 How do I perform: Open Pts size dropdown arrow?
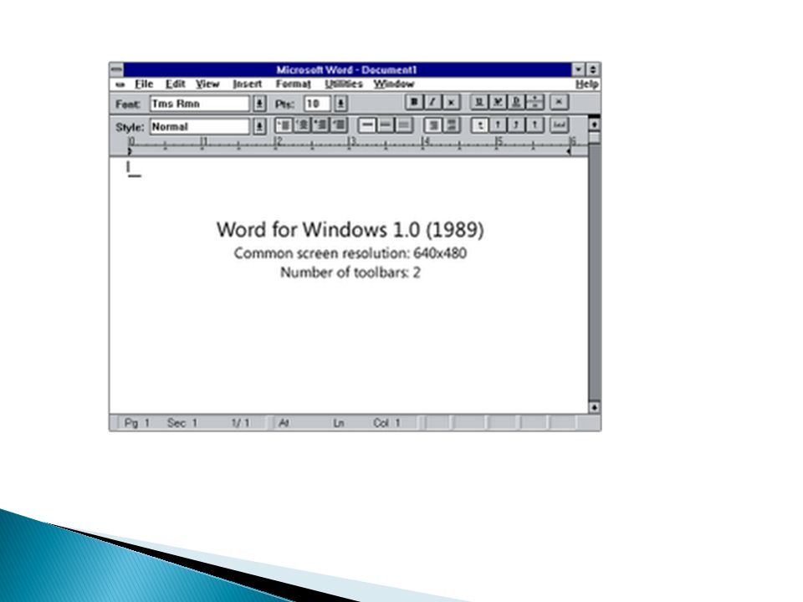pyautogui.click(x=340, y=104)
